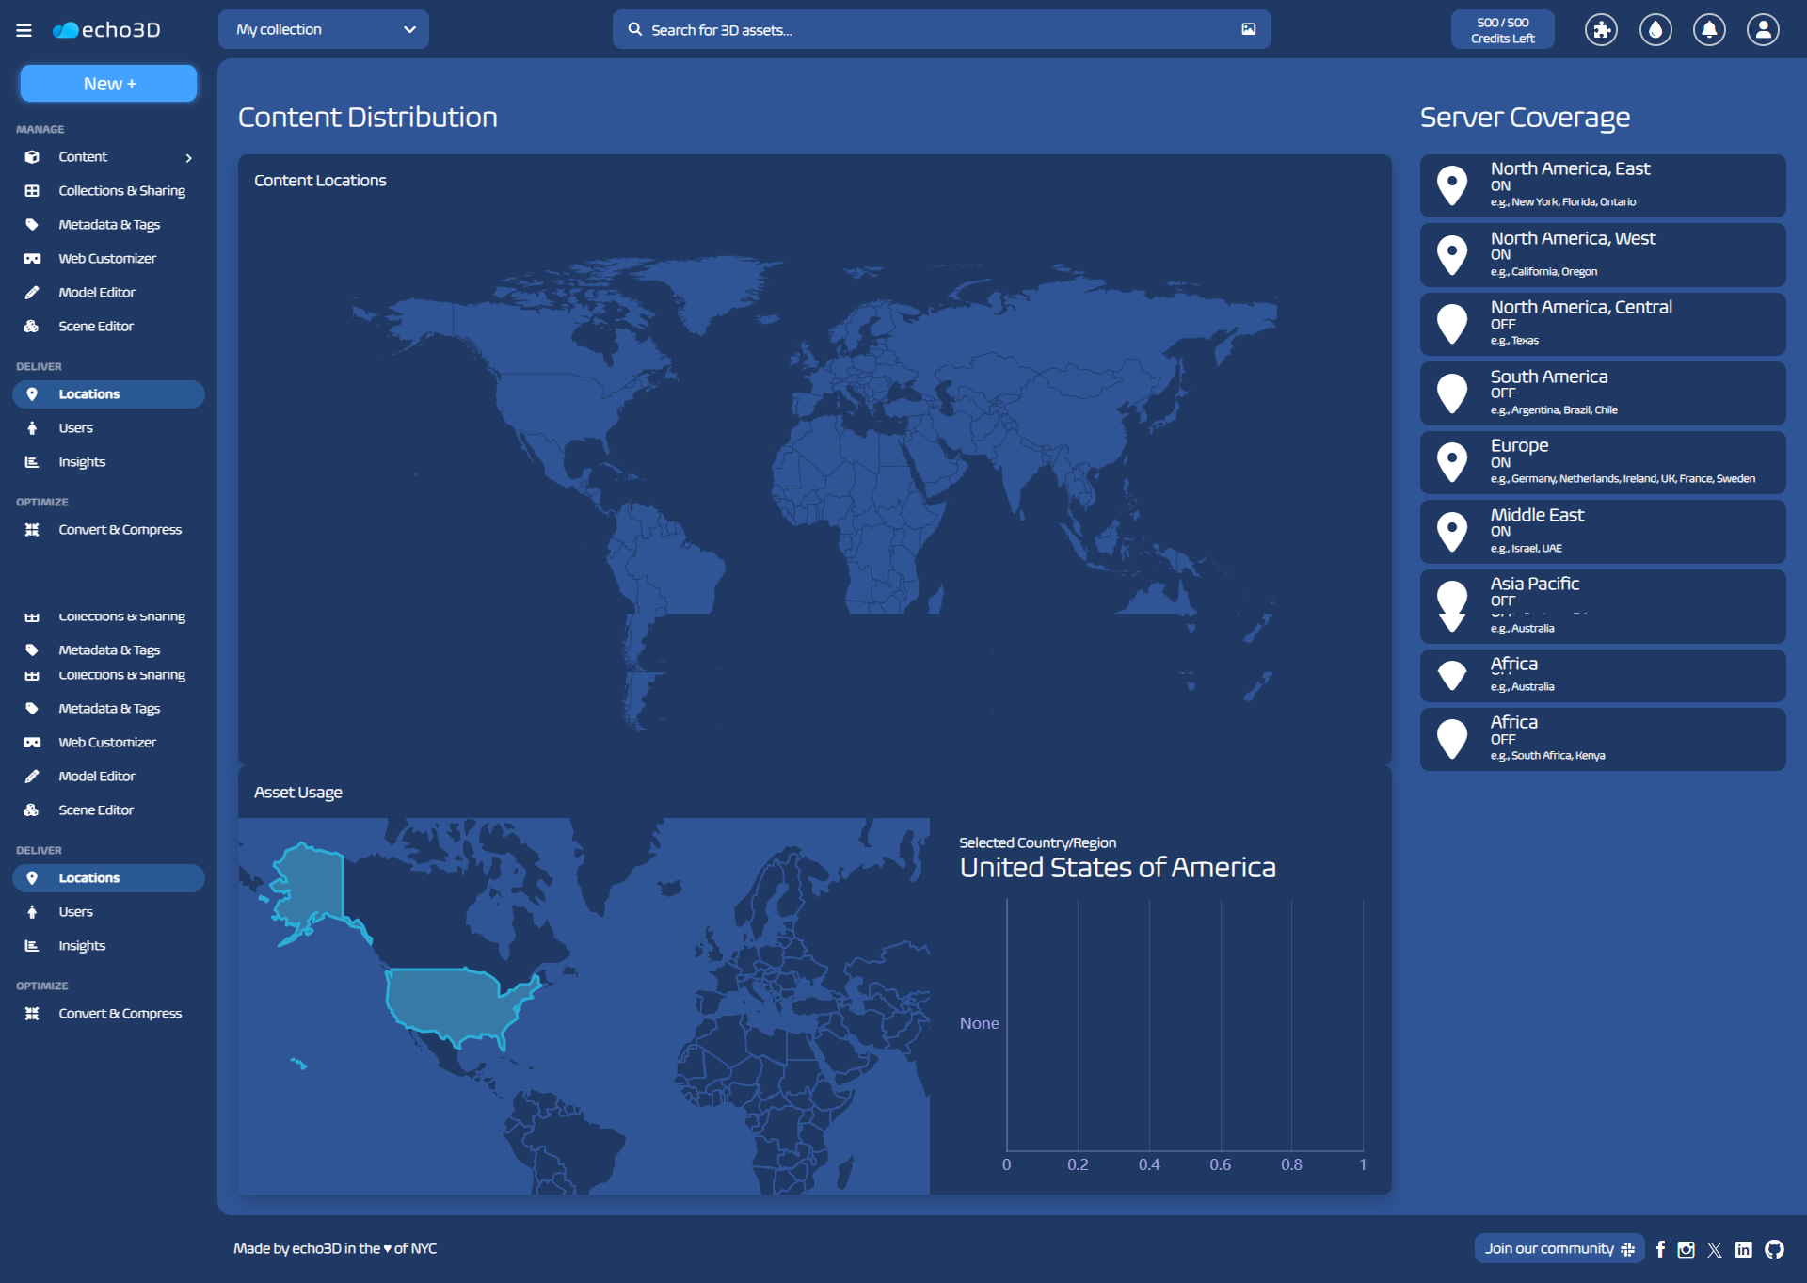Open the notifications bell
The width and height of the screenshot is (1807, 1283).
click(x=1709, y=30)
